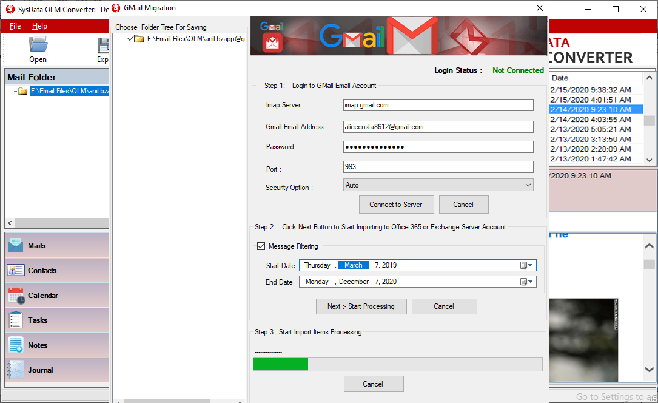Click the Tasks clipboard icon
658x403 pixels.
tap(16, 320)
